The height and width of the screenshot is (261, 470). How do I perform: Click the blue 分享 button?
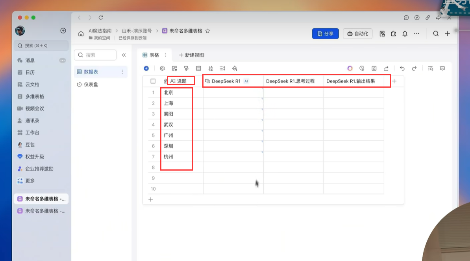tap(325, 34)
